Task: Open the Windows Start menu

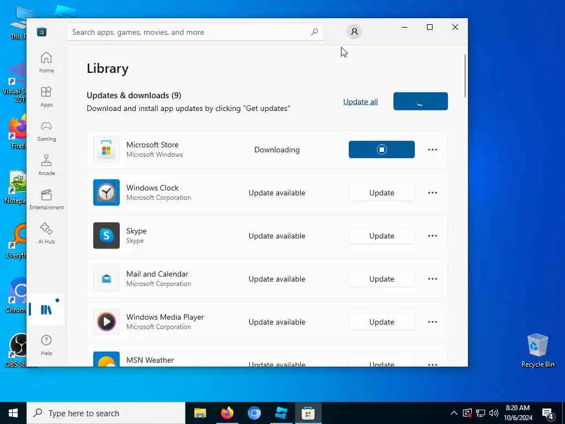Action: click(13, 413)
